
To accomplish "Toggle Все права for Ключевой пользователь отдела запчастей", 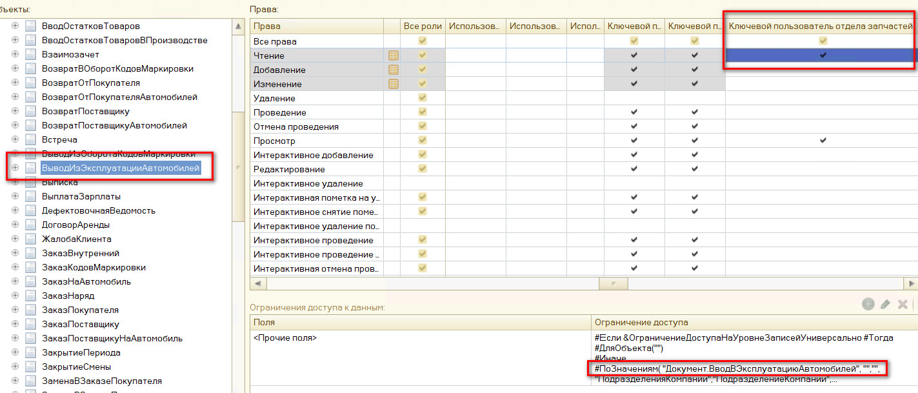I will click(x=823, y=41).
